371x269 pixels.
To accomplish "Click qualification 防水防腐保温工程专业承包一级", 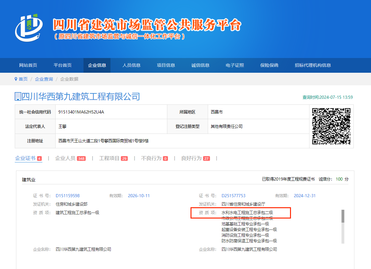I will [249, 241].
